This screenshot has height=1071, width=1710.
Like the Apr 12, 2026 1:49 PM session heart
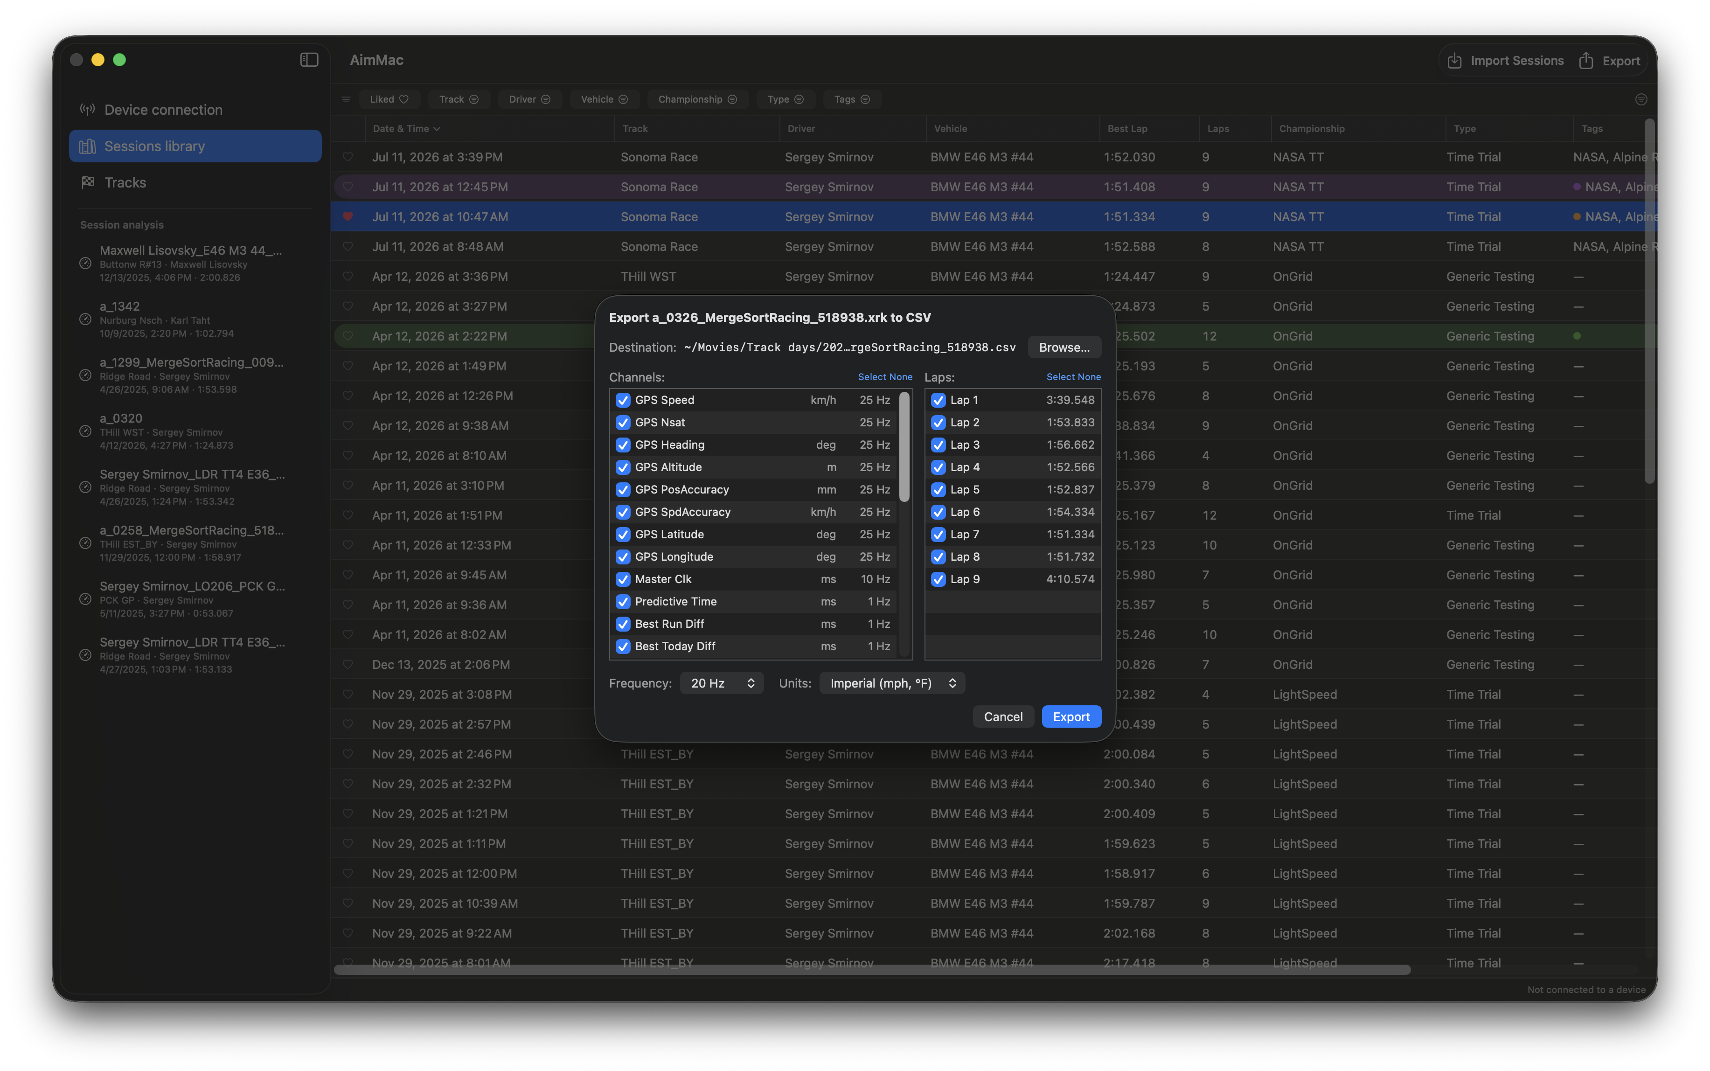(347, 366)
